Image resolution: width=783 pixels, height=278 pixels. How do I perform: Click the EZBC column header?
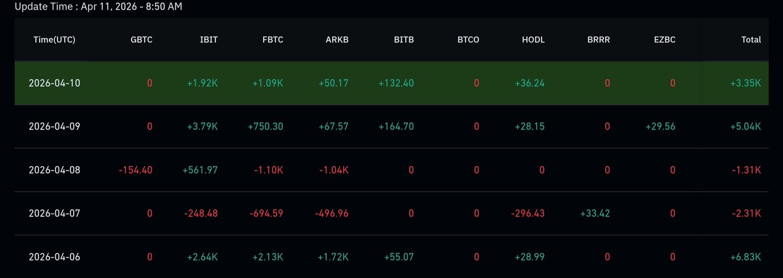click(x=664, y=40)
